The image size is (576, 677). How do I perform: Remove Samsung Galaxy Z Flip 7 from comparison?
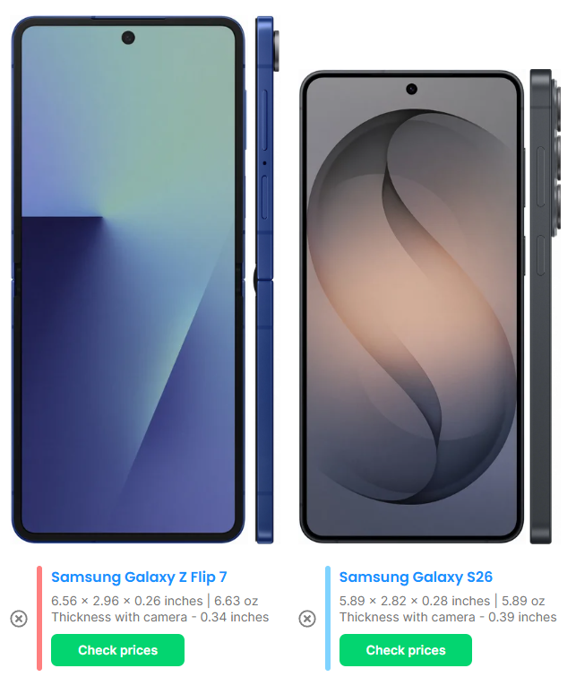[19, 619]
